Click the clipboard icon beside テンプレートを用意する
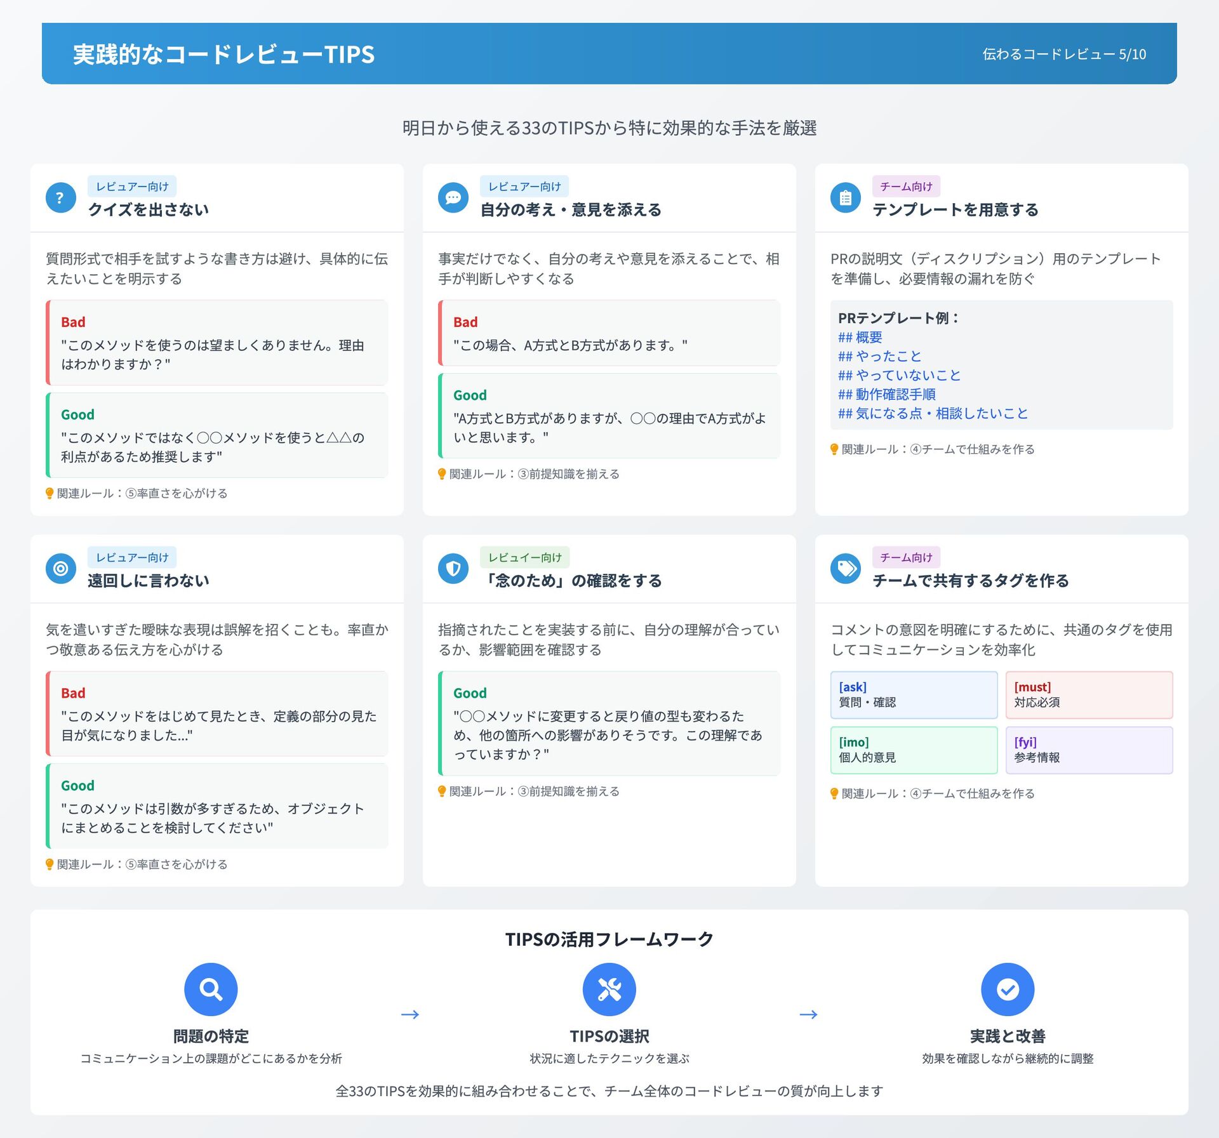The width and height of the screenshot is (1219, 1138). coord(845,198)
